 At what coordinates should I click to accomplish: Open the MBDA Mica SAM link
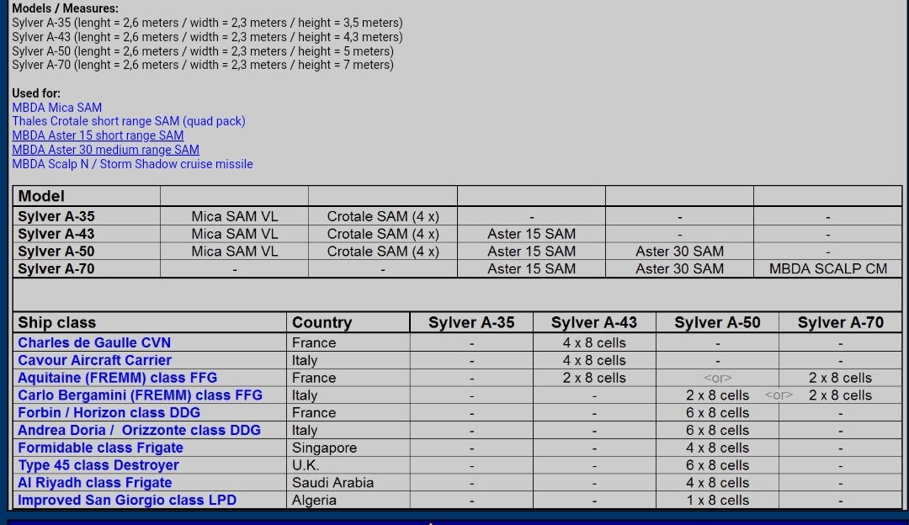(x=57, y=107)
